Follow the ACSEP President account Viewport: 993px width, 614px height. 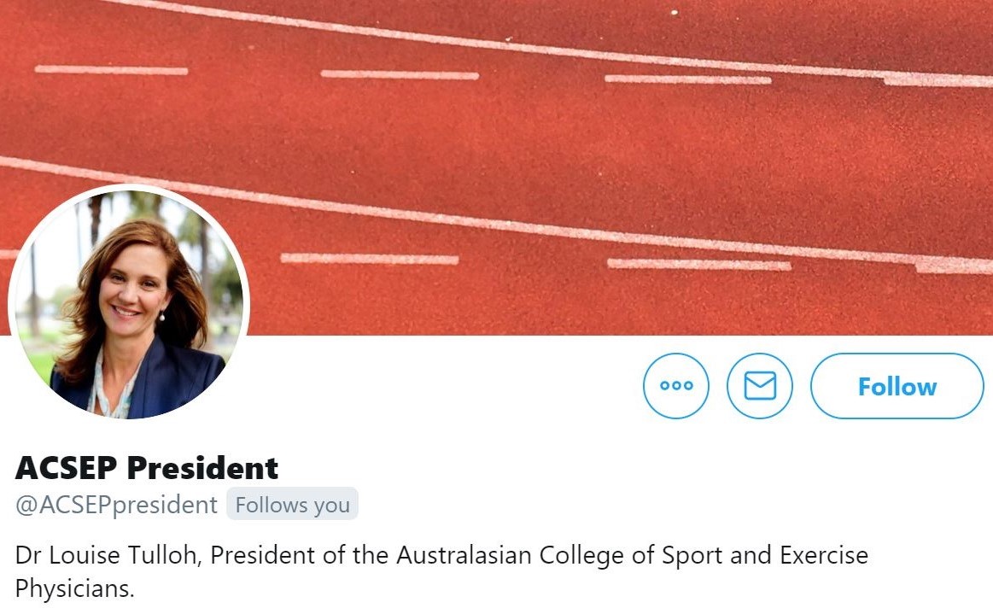(x=897, y=386)
